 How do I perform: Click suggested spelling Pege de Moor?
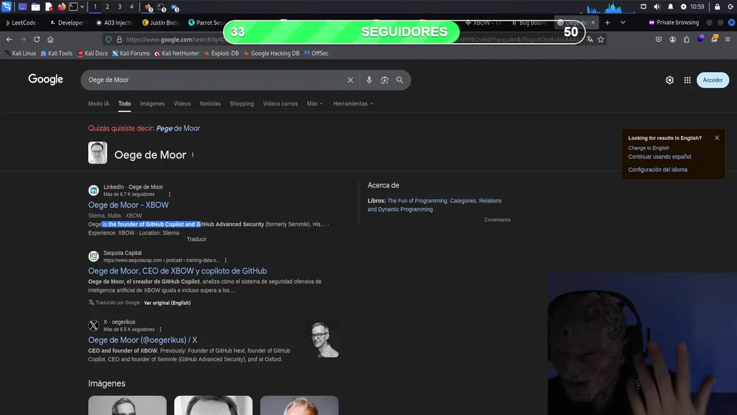pyautogui.click(x=178, y=129)
